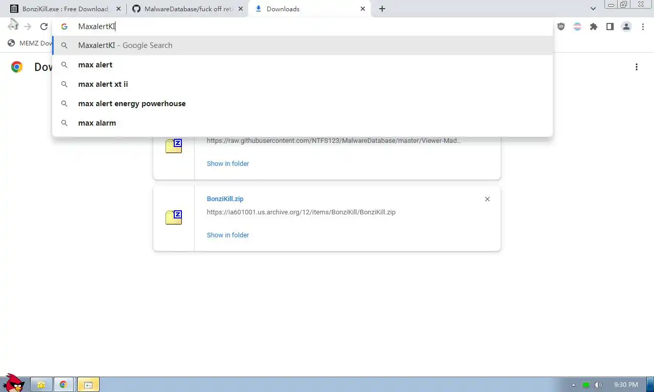Open the Chrome taskbar icon
The width and height of the screenshot is (654, 392).
tap(63, 385)
